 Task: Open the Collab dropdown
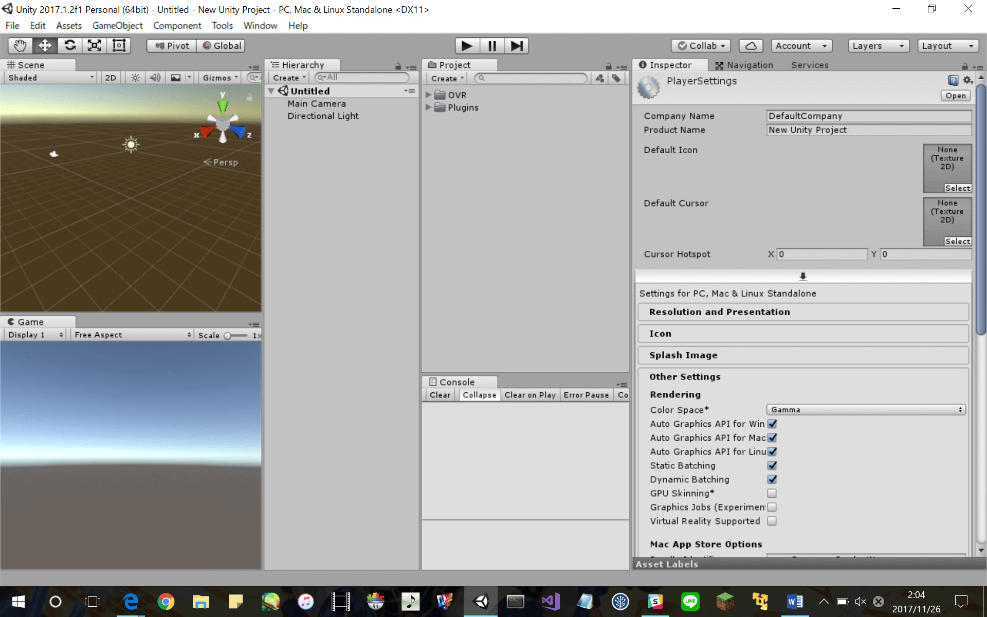point(701,46)
